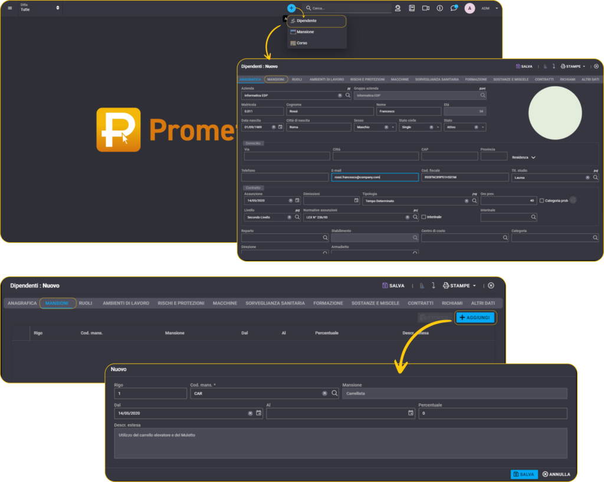The height and width of the screenshot is (482, 604).
Task: Click the Cod. mans. column header
Action: [x=91, y=333]
